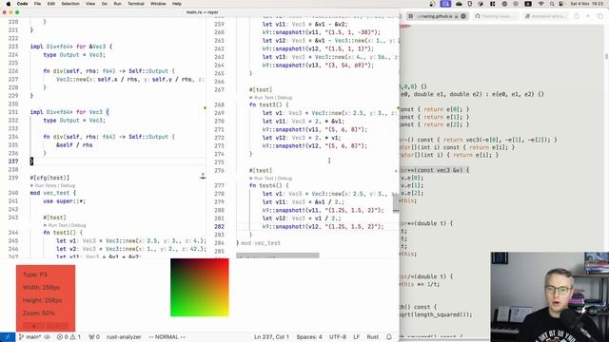The image size is (609, 342).
Task: Click the webcam video overlay
Action: click(549, 296)
